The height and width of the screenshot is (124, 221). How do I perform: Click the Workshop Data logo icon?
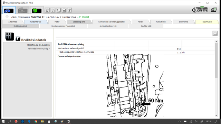(200, 10)
